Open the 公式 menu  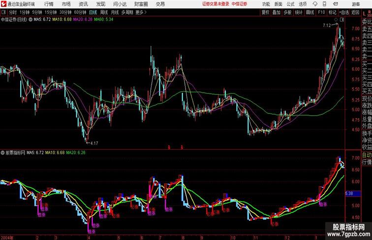coord(290,4)
